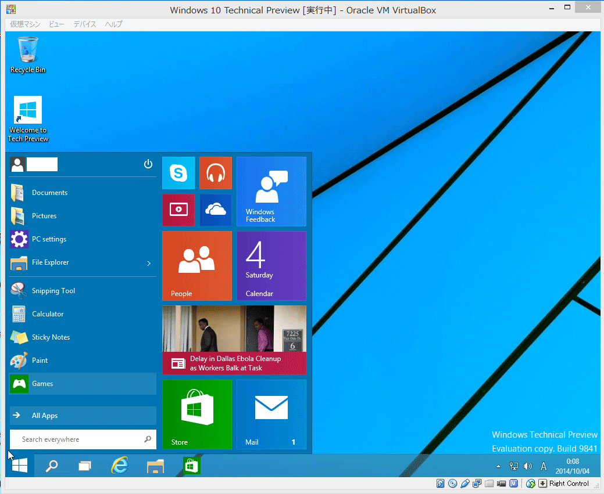This screenshot has height=494, width=604.
Task: Open PC settings
Action: [x=83, y=239]
